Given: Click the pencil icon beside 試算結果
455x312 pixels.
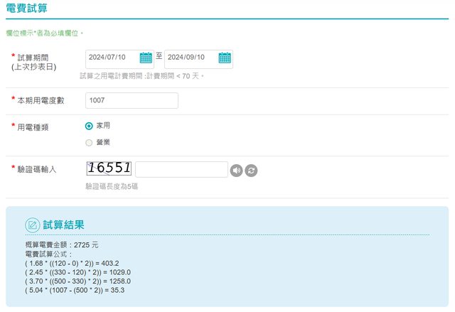Looking at the screenshot, I should (x=33, y=225).
